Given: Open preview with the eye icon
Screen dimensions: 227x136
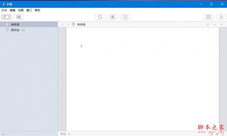Looking at the screenshot, I should tap(112, 17).
